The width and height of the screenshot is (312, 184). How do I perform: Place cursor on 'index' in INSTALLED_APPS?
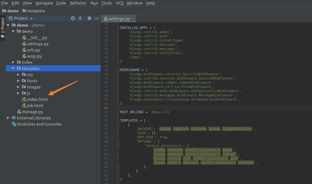point(136,57)
